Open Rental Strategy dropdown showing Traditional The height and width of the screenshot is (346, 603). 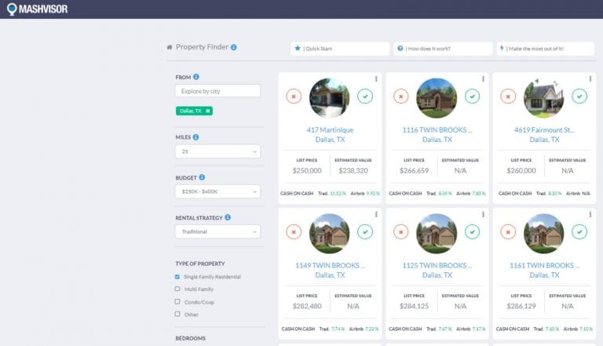pos(217,231)
